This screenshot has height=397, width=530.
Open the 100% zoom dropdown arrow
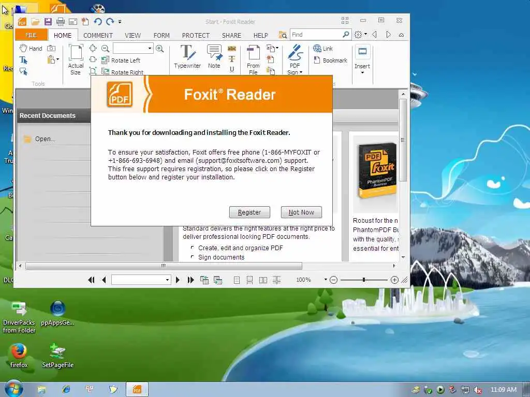pos(326,280)
